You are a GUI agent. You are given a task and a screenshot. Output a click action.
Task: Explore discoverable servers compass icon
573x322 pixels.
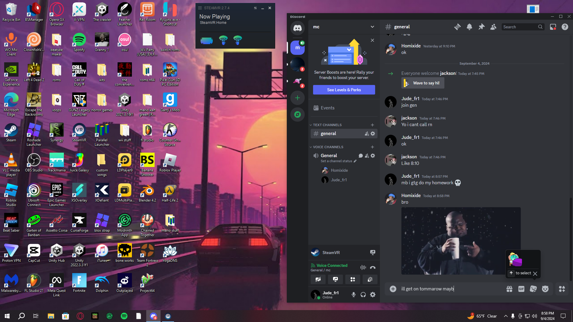point(298,114)
